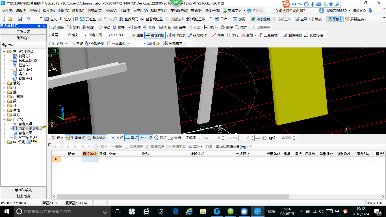386x217 pixels.
Task: Open the BIM应用(I) menu
Action: click(x=159, y=11)
